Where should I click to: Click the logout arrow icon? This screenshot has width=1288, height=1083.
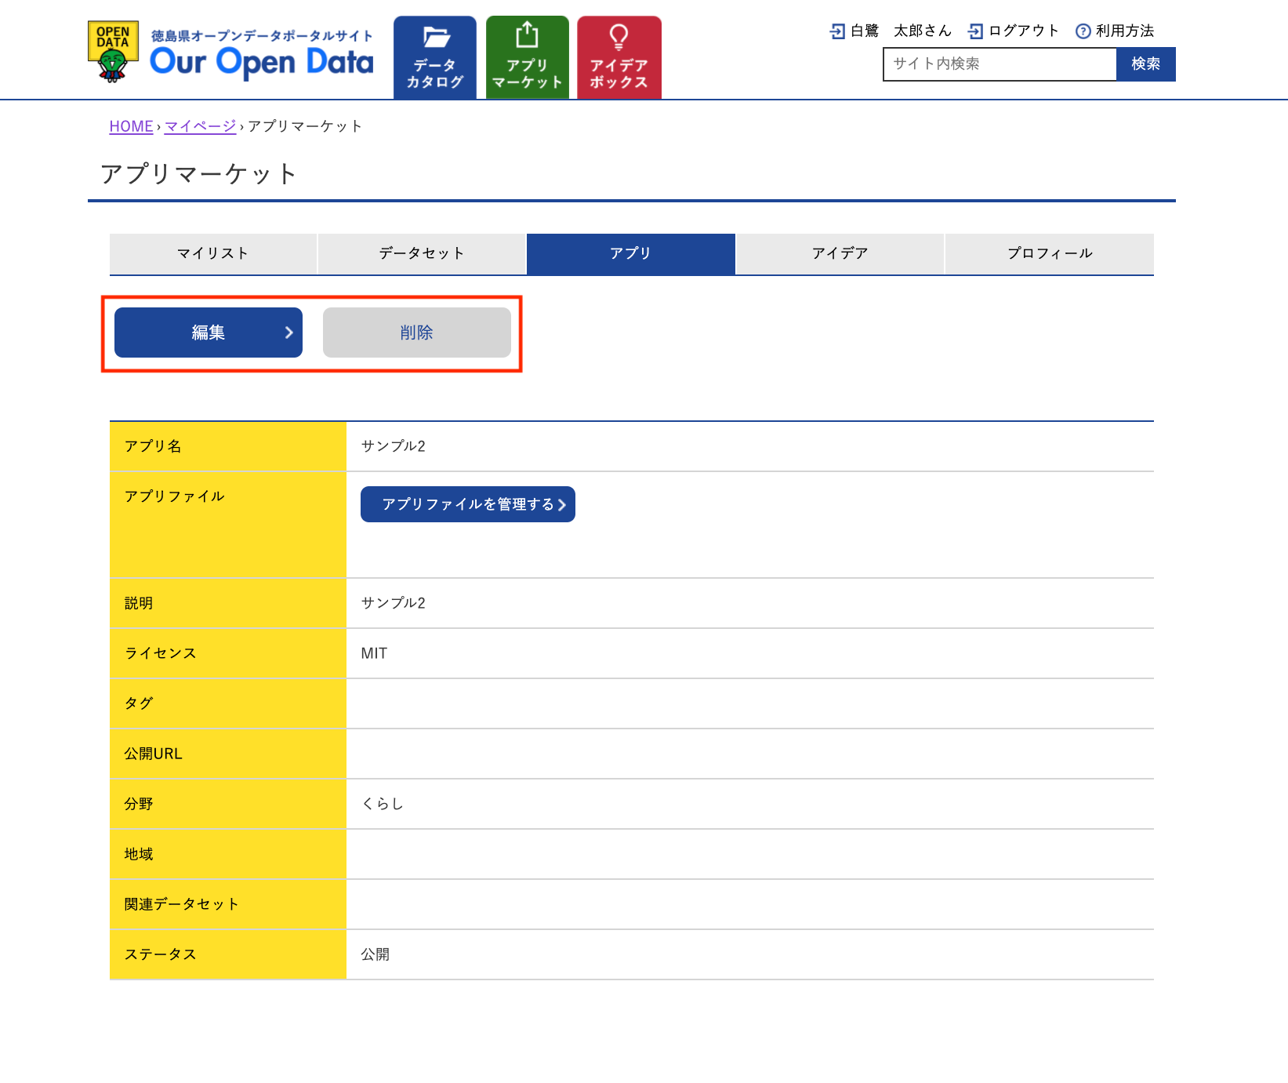coord(975,31)
